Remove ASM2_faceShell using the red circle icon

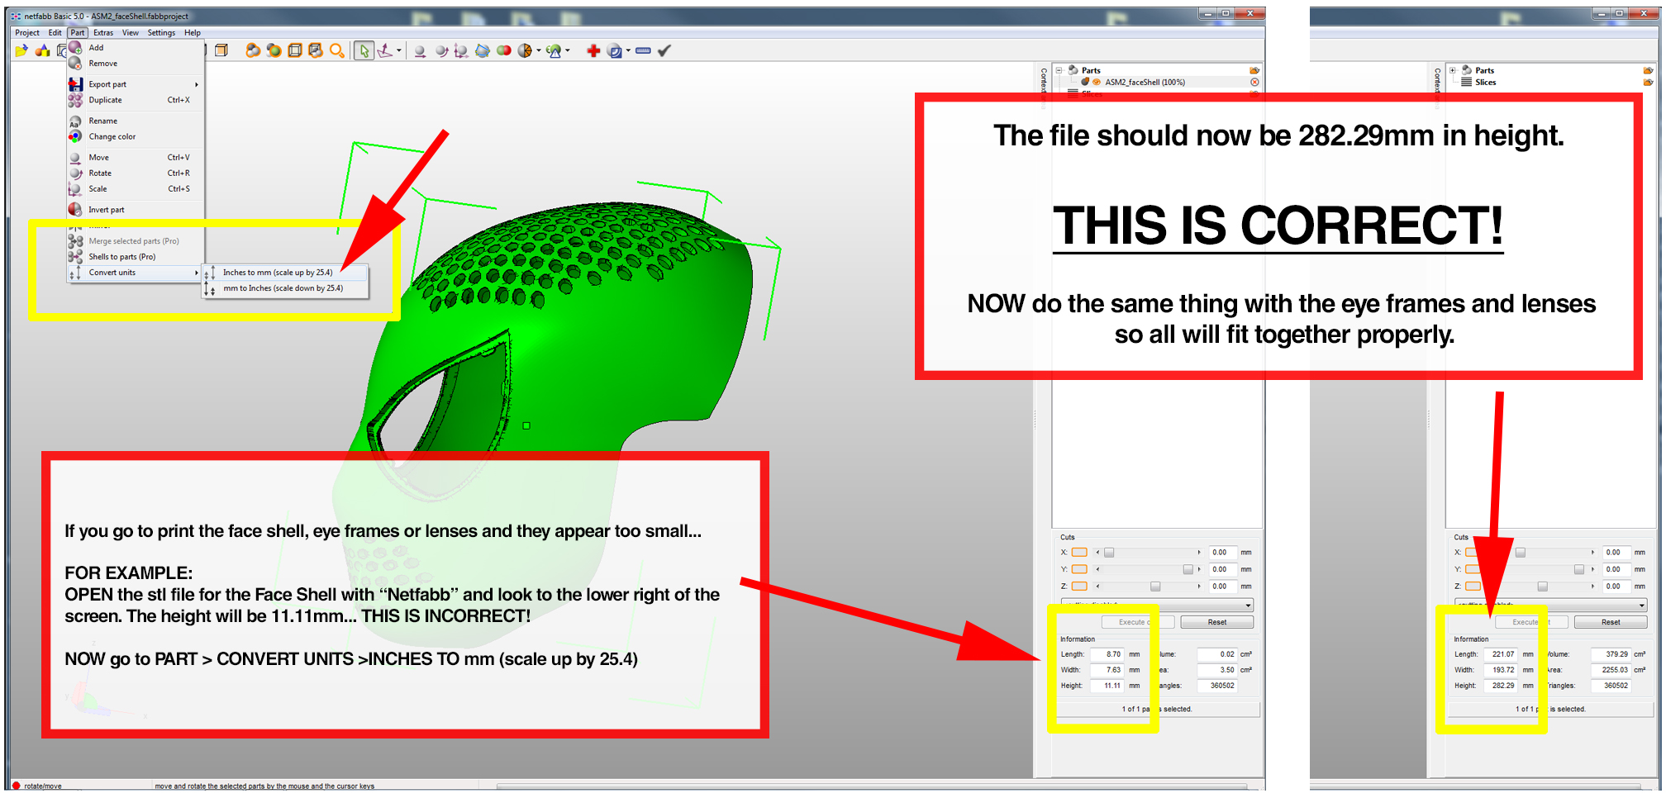(1254, 82)
